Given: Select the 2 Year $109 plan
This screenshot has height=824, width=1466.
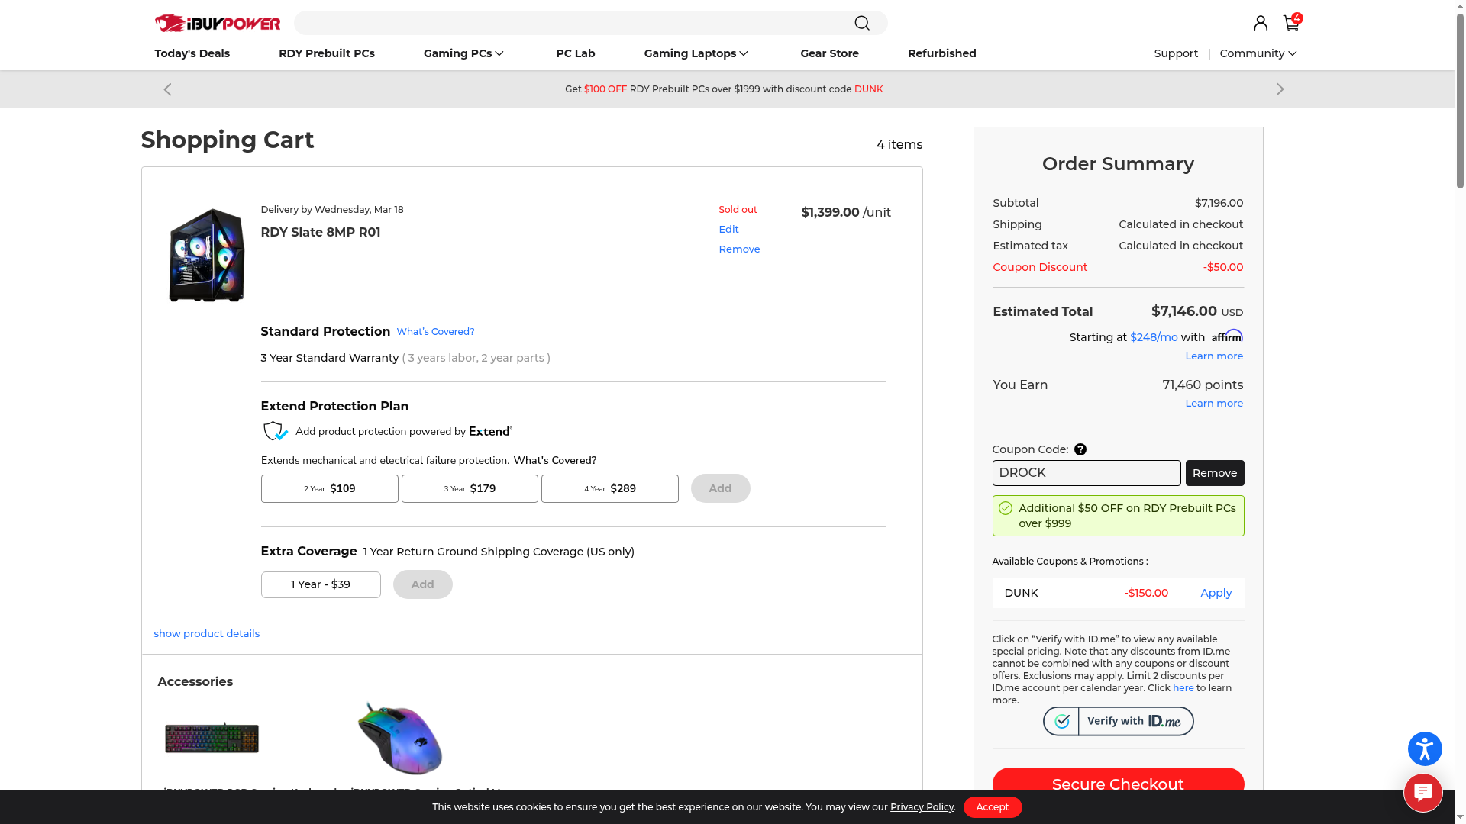Looking at the screenshot, I should (x=329, y=488).
